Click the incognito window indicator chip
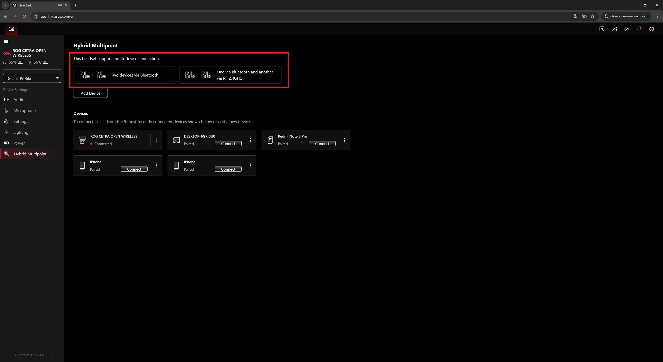This screenshot has width=663, height=362. pyautogui.click(x=626, y=16)
